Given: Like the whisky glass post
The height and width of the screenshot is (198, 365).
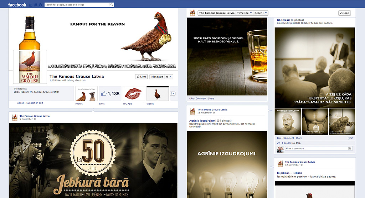Looking at the screenshot, I should tap(191, 98).
